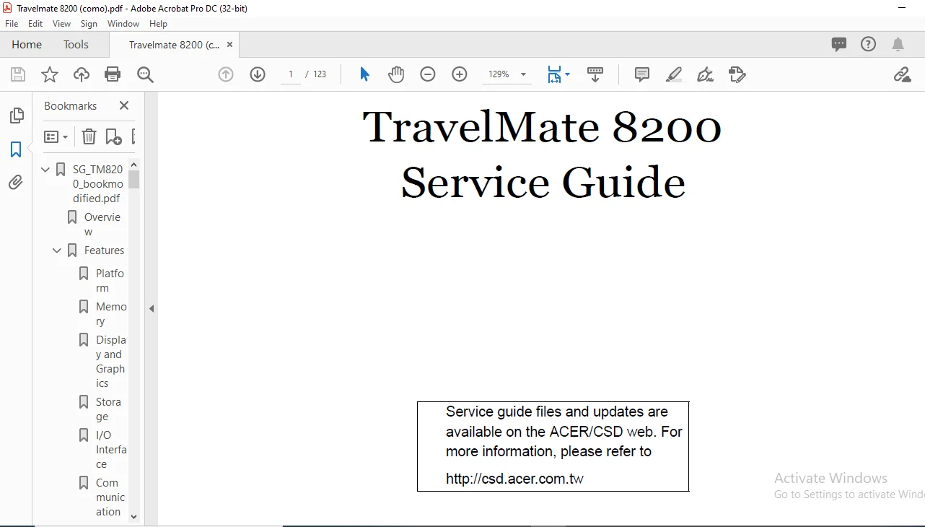The height and width of the screenshot is (527, 925).
Task: Jump to the Memory bookmark
Action: (x=111, y=314)
